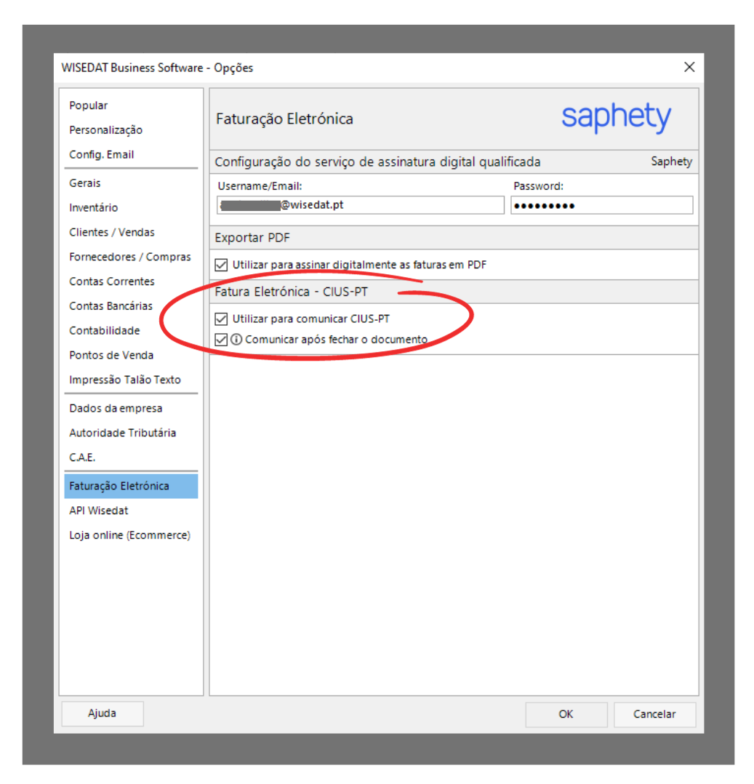Viewport: 754px width, 784px height.
Task: Open Autoridade Tributária settings
Action: click(123, 433)
